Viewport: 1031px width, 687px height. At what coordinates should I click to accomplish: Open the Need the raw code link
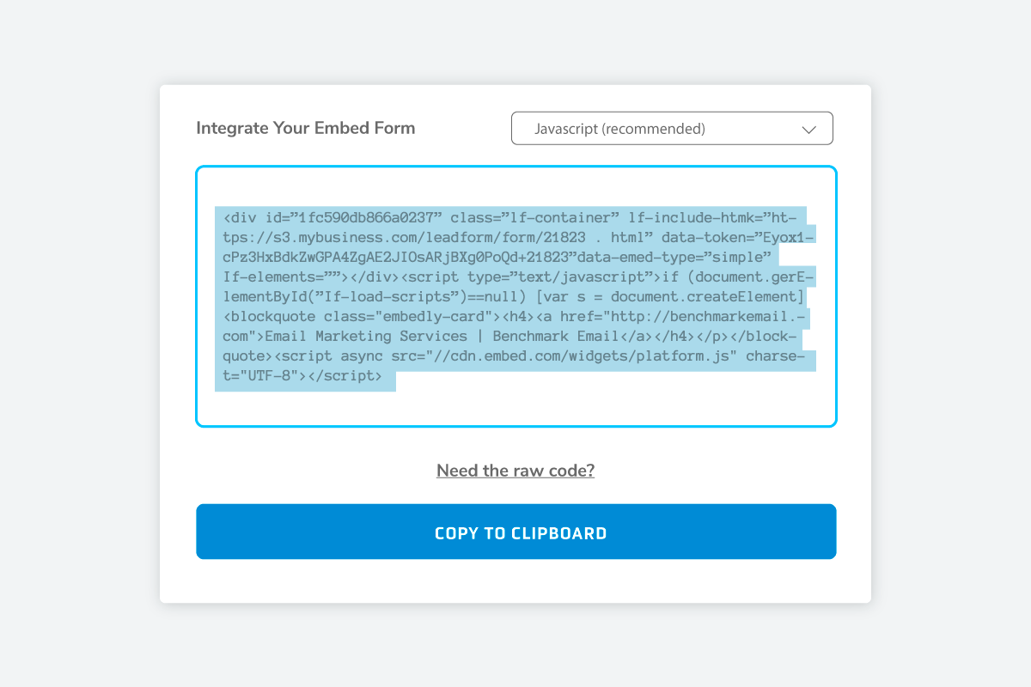click(515, 471)
